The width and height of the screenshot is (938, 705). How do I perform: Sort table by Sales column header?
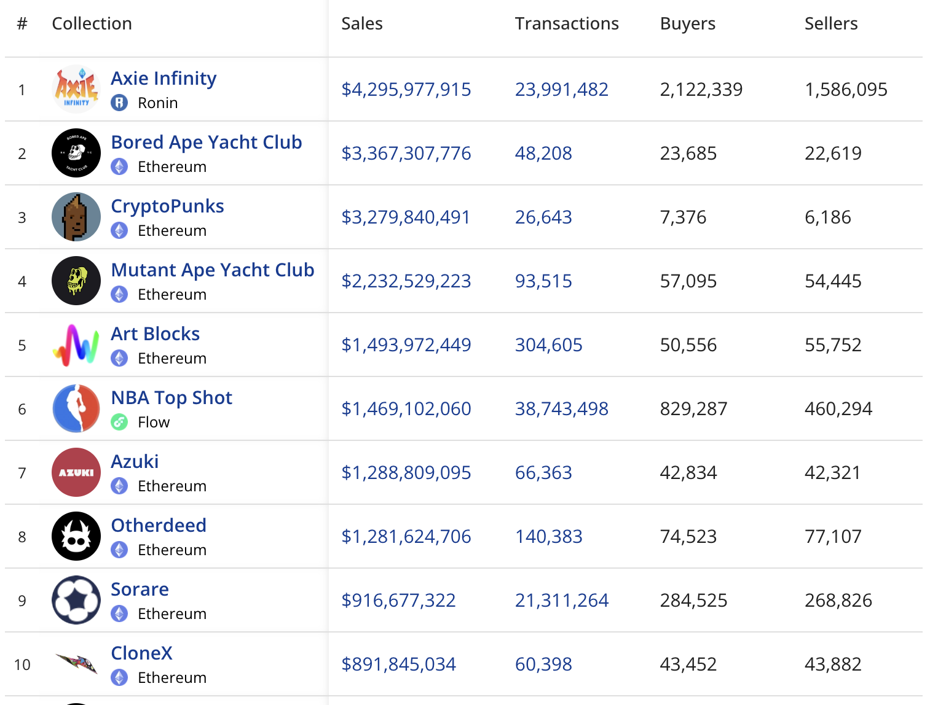(361, 24)
